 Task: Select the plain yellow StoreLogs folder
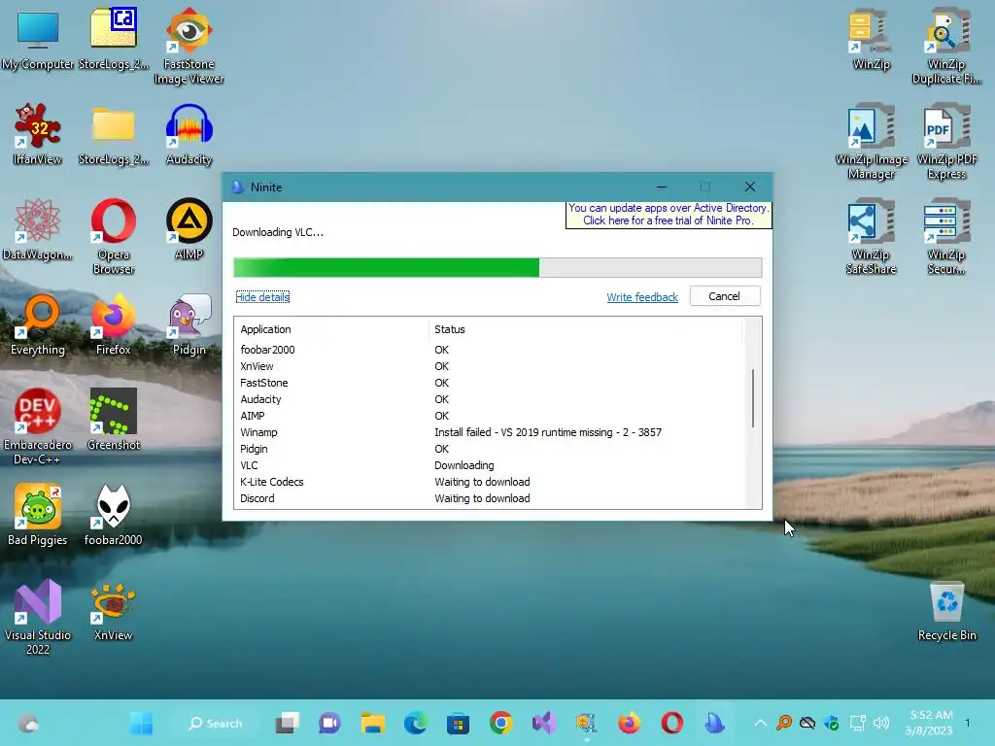114,134
